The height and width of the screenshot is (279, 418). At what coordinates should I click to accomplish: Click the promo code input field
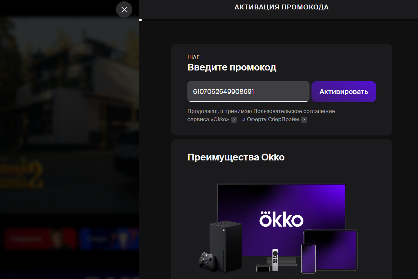click(x=248, y=92)
